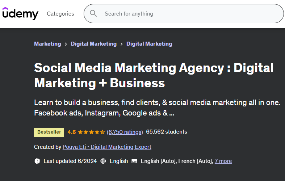Click the 65,562 students text
The image size is (285, 181).
(x=167, y=132)
